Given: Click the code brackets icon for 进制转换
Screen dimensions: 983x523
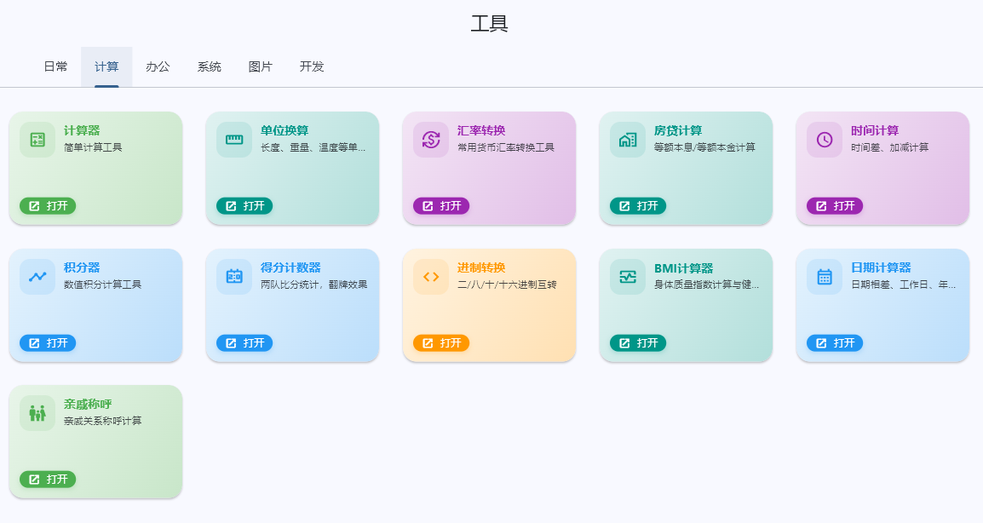Looking at the screenshot, I should [x=431, y=277].
